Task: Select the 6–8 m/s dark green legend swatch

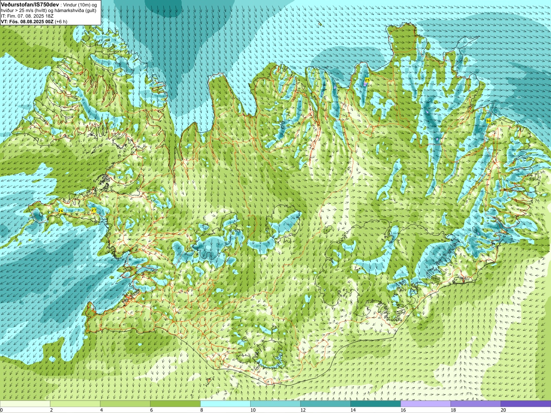Action: (175, 404)
